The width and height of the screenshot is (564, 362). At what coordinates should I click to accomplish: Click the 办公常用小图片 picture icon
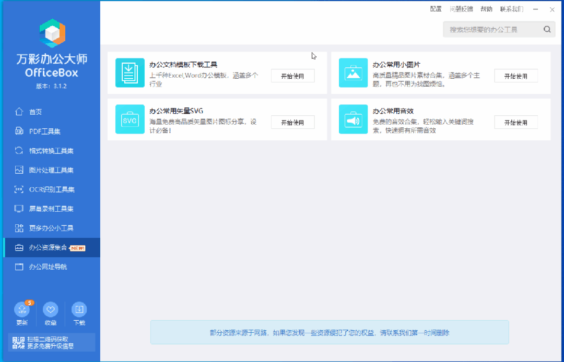pyautogui.click(x=353, y=73)
